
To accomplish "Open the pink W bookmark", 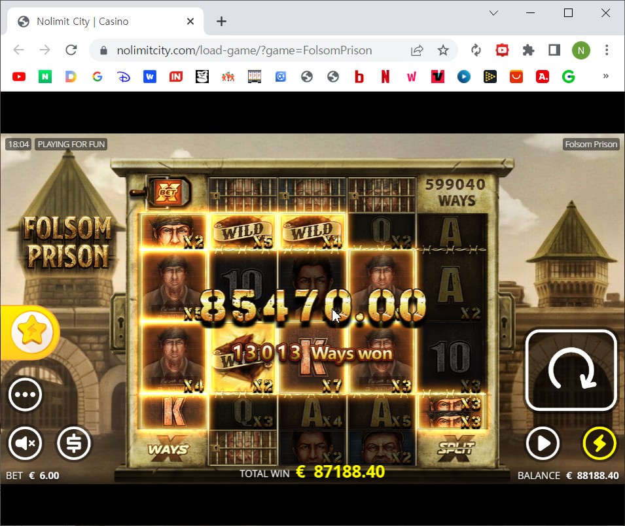I will pos(412,77).
